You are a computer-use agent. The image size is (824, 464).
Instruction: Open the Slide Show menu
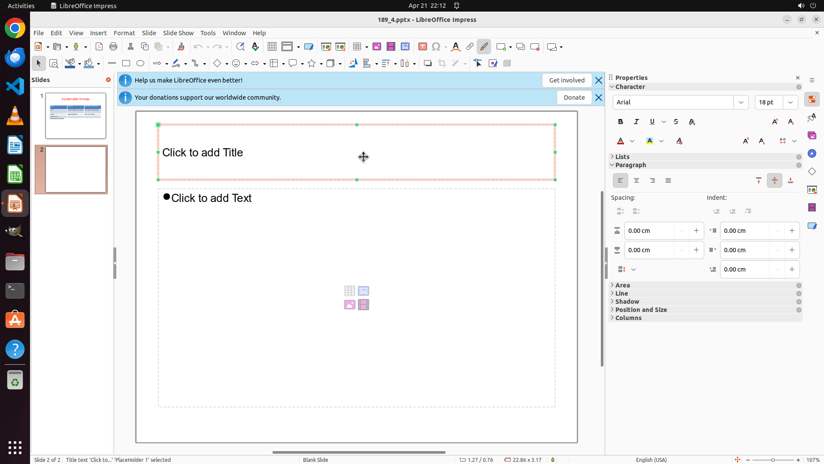(178, 33)
